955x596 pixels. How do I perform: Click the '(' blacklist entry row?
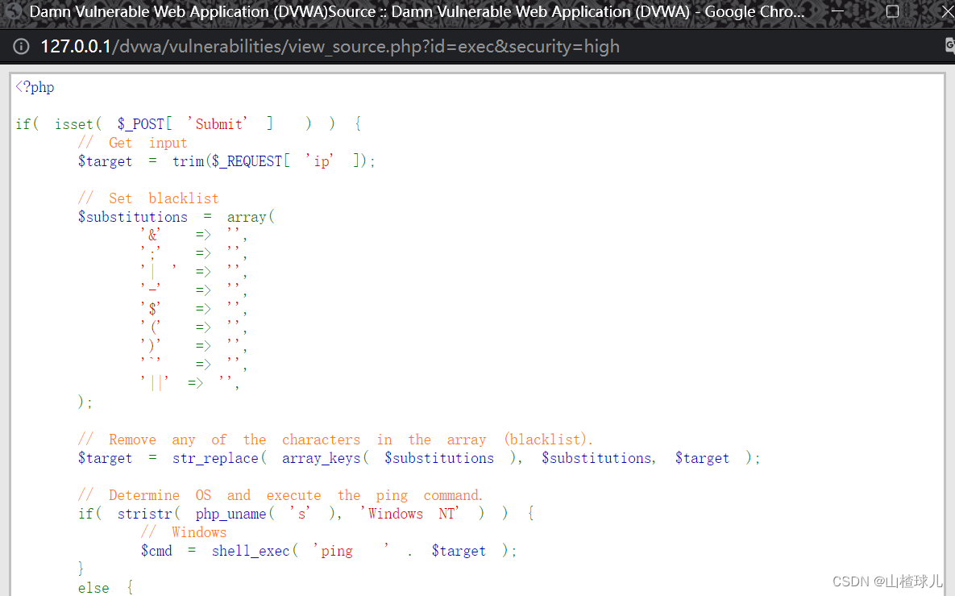[193, 328]
